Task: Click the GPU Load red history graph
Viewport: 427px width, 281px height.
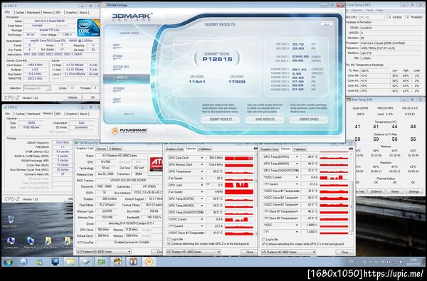Action: [x=239, y=185]
